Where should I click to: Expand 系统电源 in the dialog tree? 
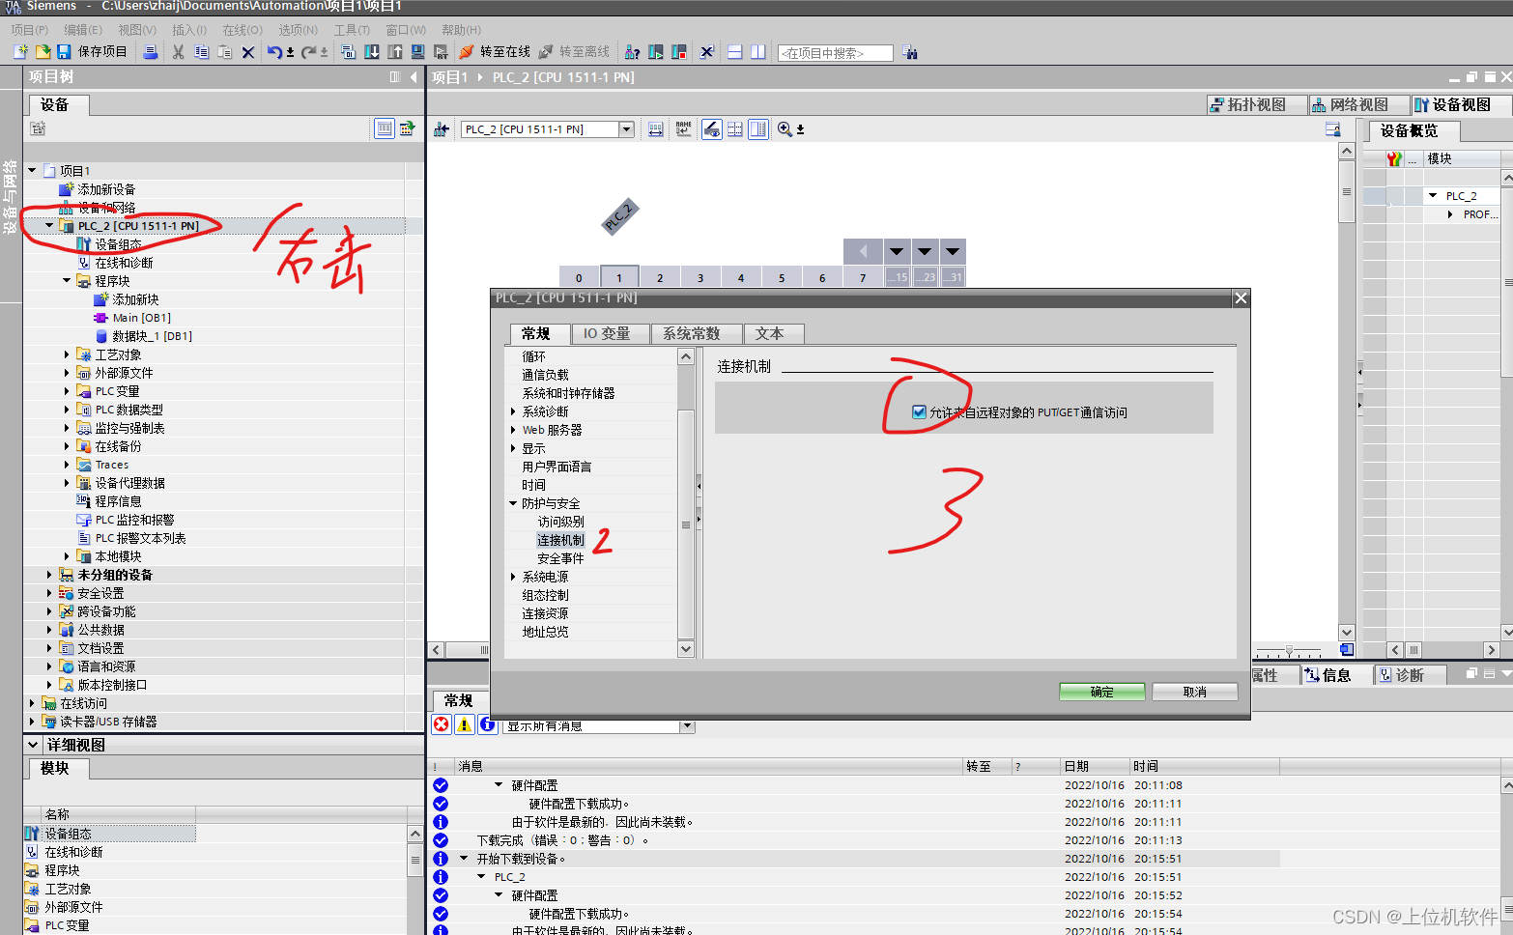pyautogui.click(x=513, y=577)
